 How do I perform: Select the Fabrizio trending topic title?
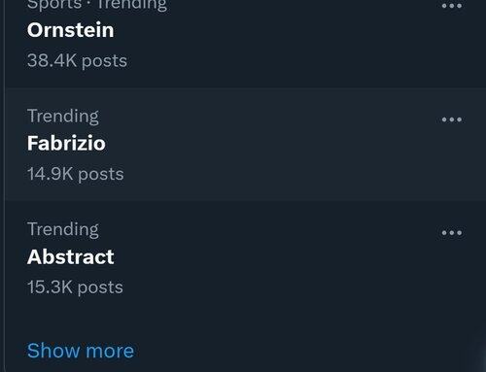click(66, 143)
